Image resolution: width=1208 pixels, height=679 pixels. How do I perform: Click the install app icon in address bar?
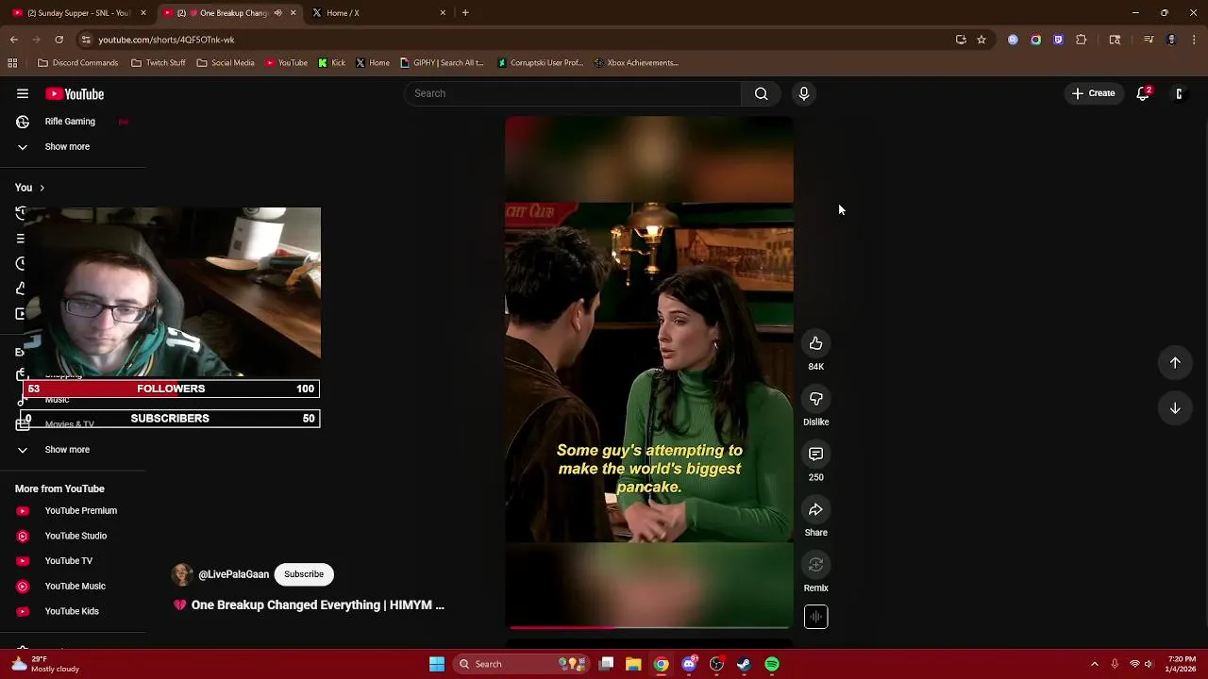pos(961,40)
